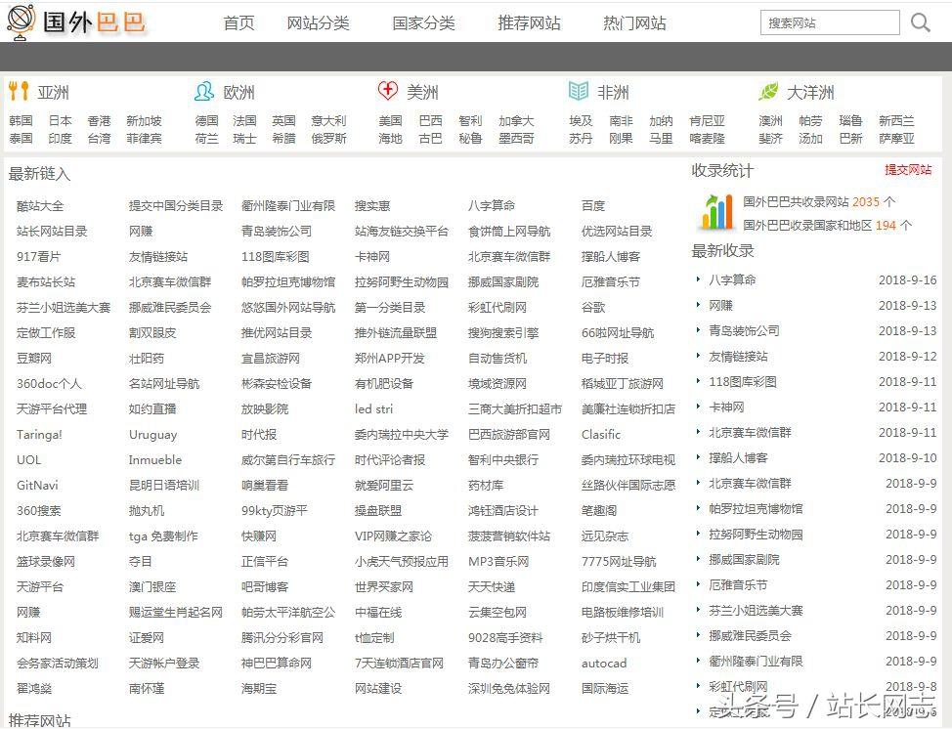Open the 提交中国分类目录 link

(176, 206)
